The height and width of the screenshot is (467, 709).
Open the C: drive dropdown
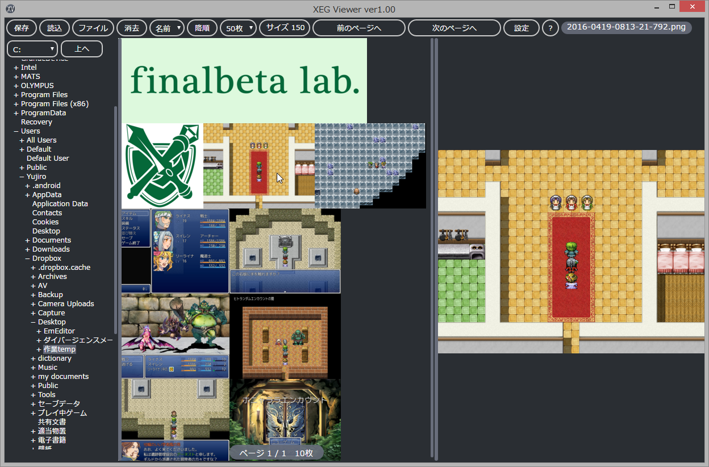tap(32, 49)
